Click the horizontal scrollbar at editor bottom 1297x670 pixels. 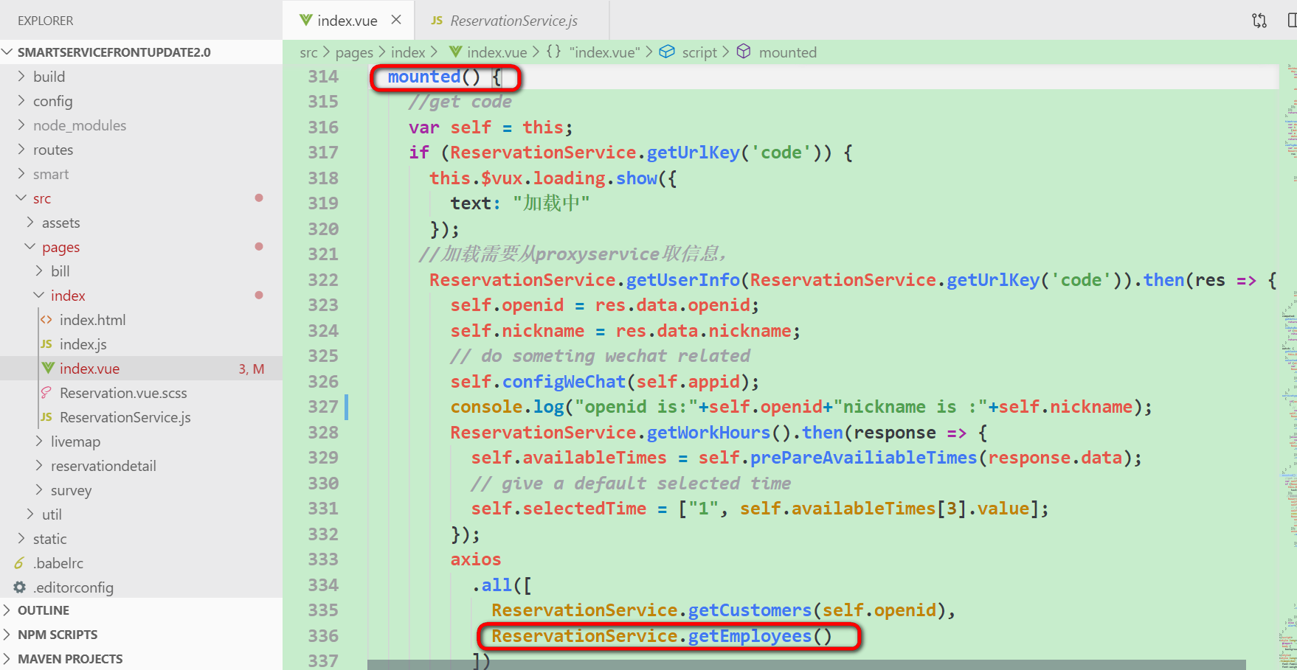click(806, 665)
